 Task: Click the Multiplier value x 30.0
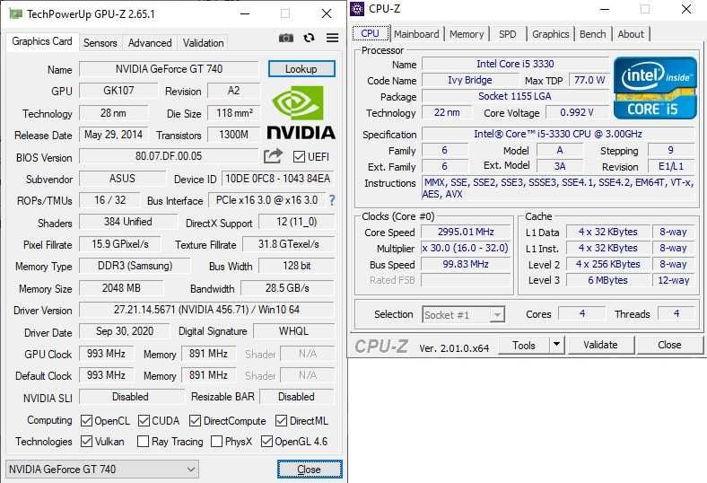click(x=466, y=248)
